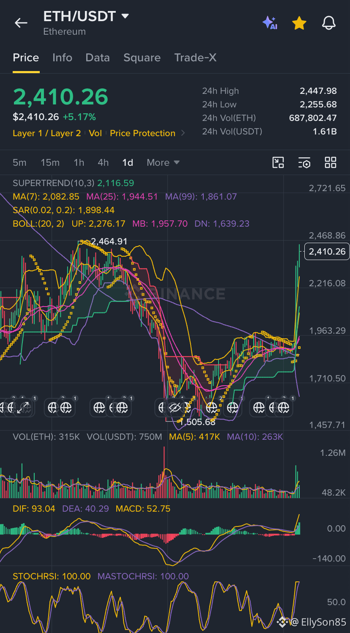This screenshot has width=350, height=633.
Task: Tap the Ethereum subtitle under the pair
Action: click(64, 32)
